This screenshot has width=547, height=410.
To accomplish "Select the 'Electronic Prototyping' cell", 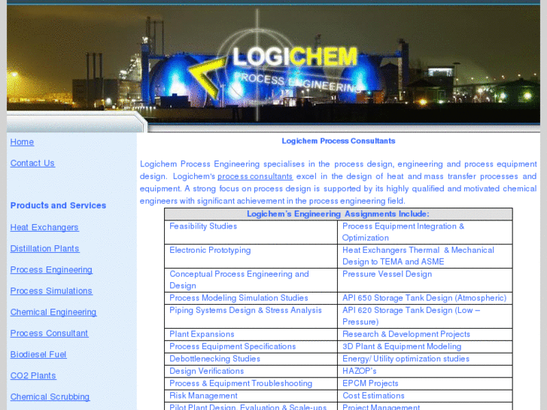I will (x=251, y=256).
